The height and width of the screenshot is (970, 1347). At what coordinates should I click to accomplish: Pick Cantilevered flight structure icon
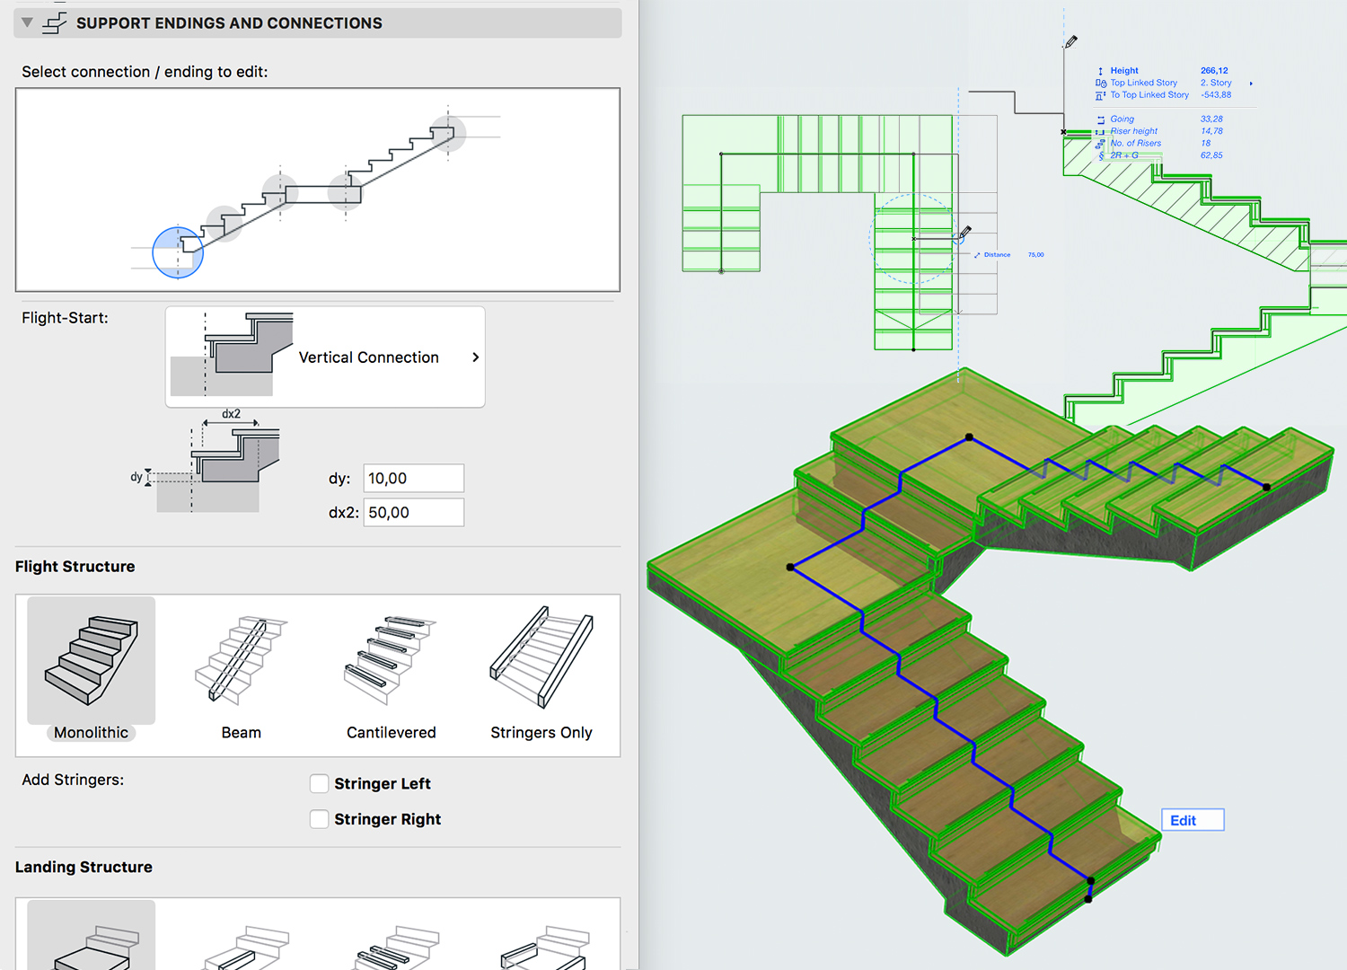coord(391,660)
